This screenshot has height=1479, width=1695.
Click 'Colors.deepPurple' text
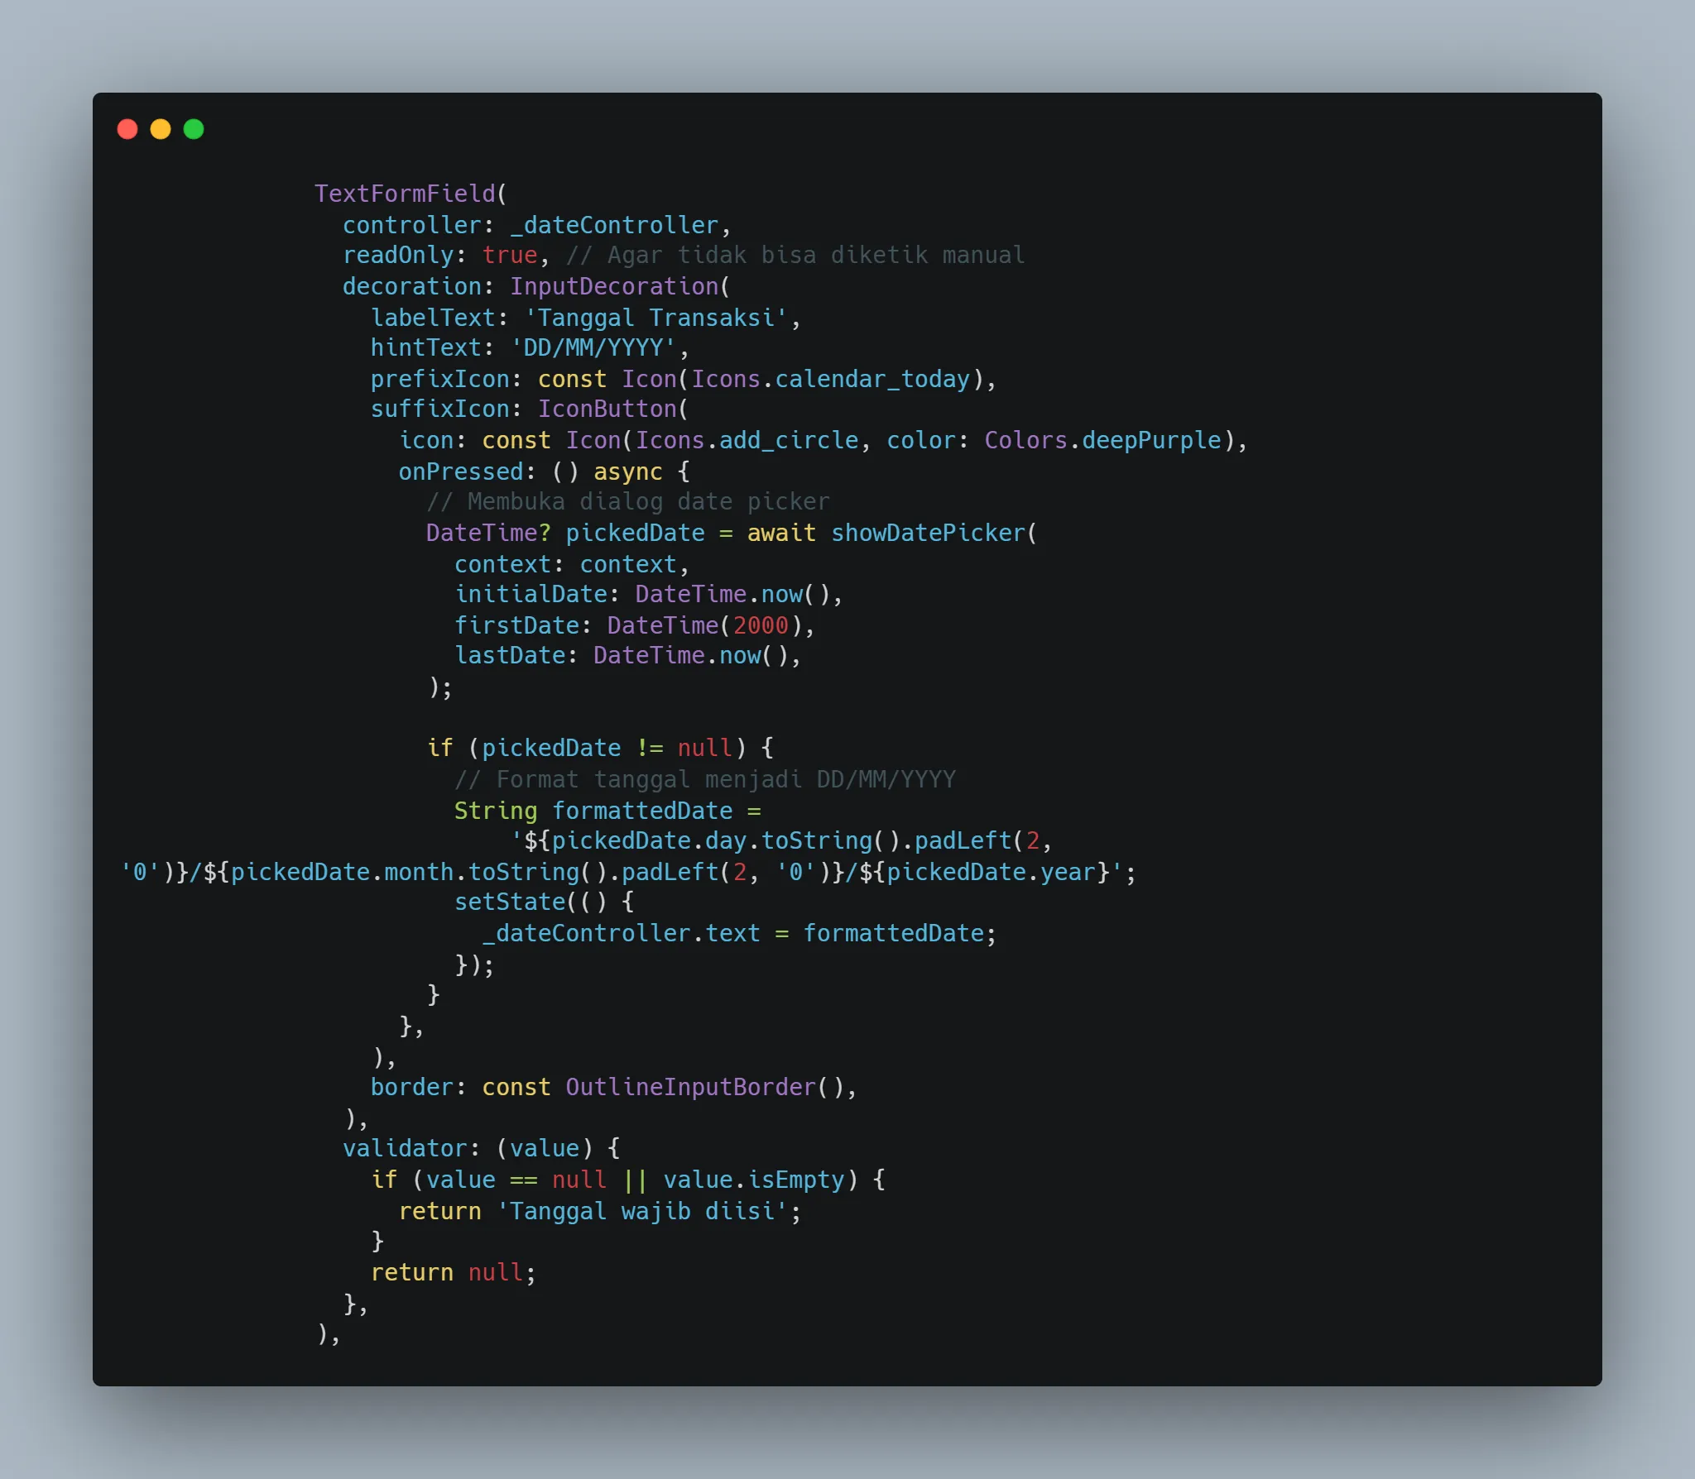point(1103,440)
